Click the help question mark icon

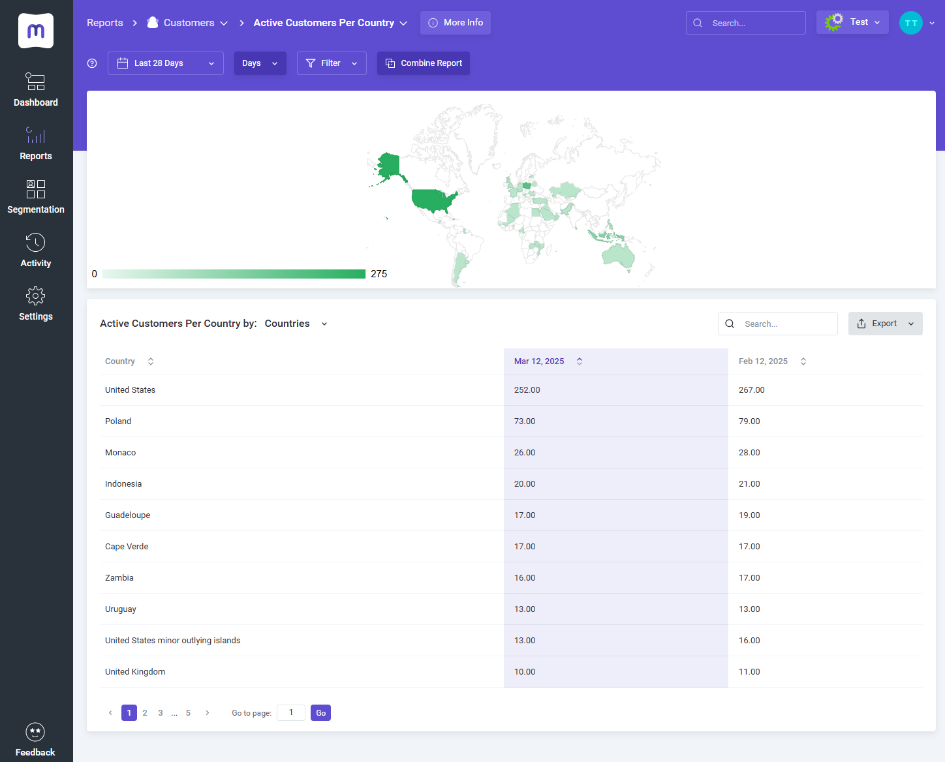92,63
